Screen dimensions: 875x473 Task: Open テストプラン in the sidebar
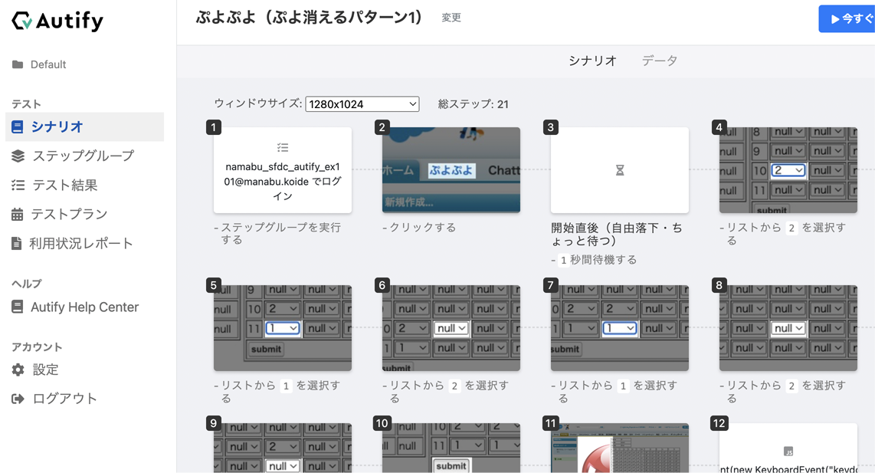69,214
